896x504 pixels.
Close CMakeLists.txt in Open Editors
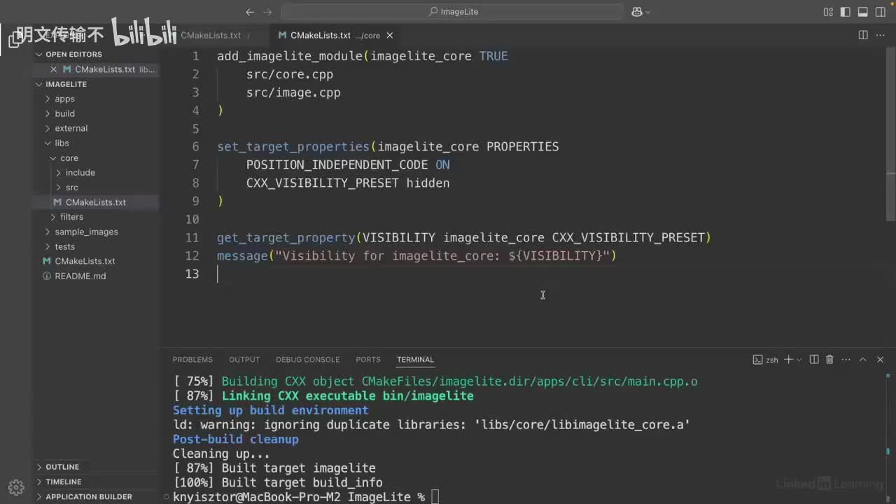pyautogui.click(x=54, y=69)
